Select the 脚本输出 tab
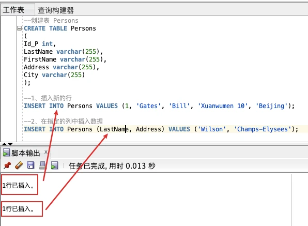 tap(25, 153)
